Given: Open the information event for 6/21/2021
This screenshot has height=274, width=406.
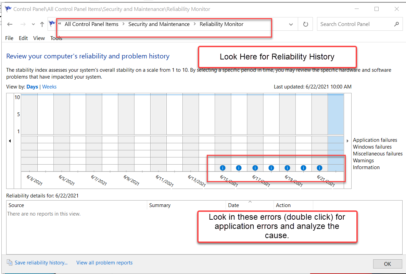Looking at the screenshot, I should tap(319, 168).
